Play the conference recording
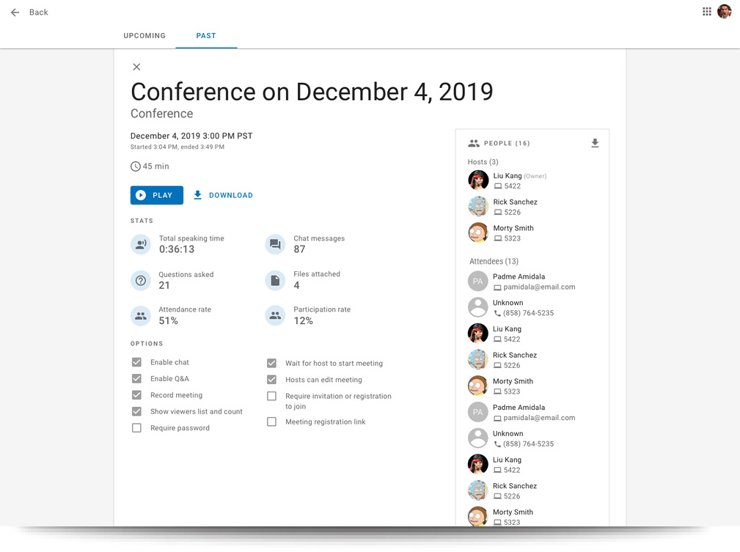This screenshot has height=552, width=740. [x=157, y=195]
